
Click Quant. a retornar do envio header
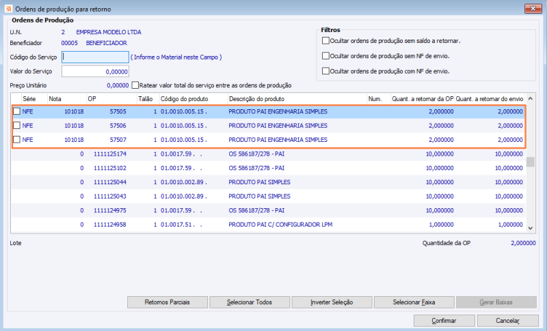pyautogui.click(x=490, y=99)
